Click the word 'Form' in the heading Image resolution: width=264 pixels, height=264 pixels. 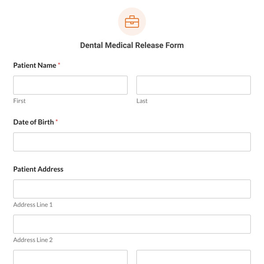175,45
